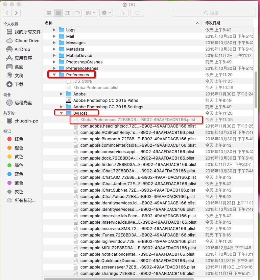This screenshot has width=260, height=280.
Task: Select the PreferencePanes folder
Action: (82, 68)
